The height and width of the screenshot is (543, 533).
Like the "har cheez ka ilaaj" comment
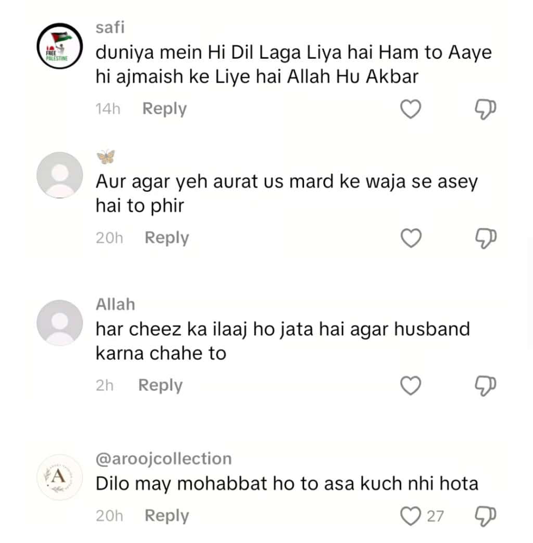pyautogui.click(x=410, y=385)
